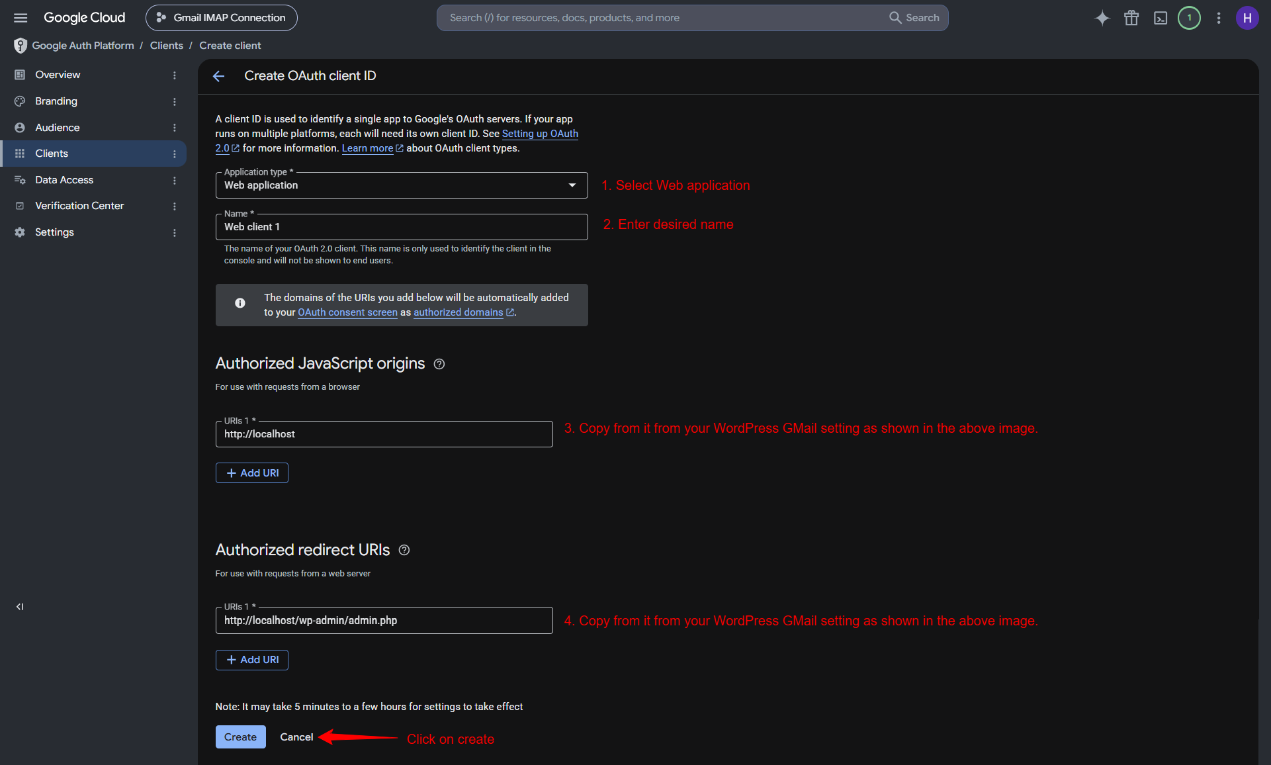This screenshot has height=765, width=1271.
Task: Click the Google Auth Platform shield icon
Action: [x=21, y=46]
